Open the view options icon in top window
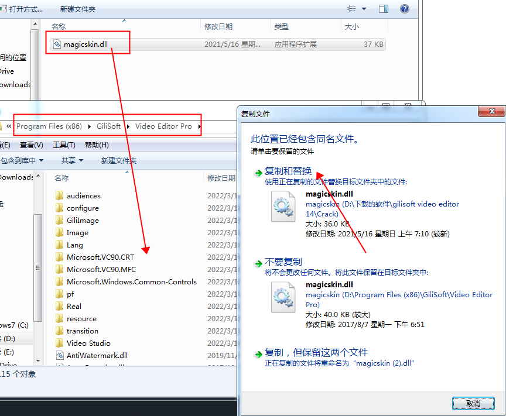The image size is (506, 416). pos(351,9)
